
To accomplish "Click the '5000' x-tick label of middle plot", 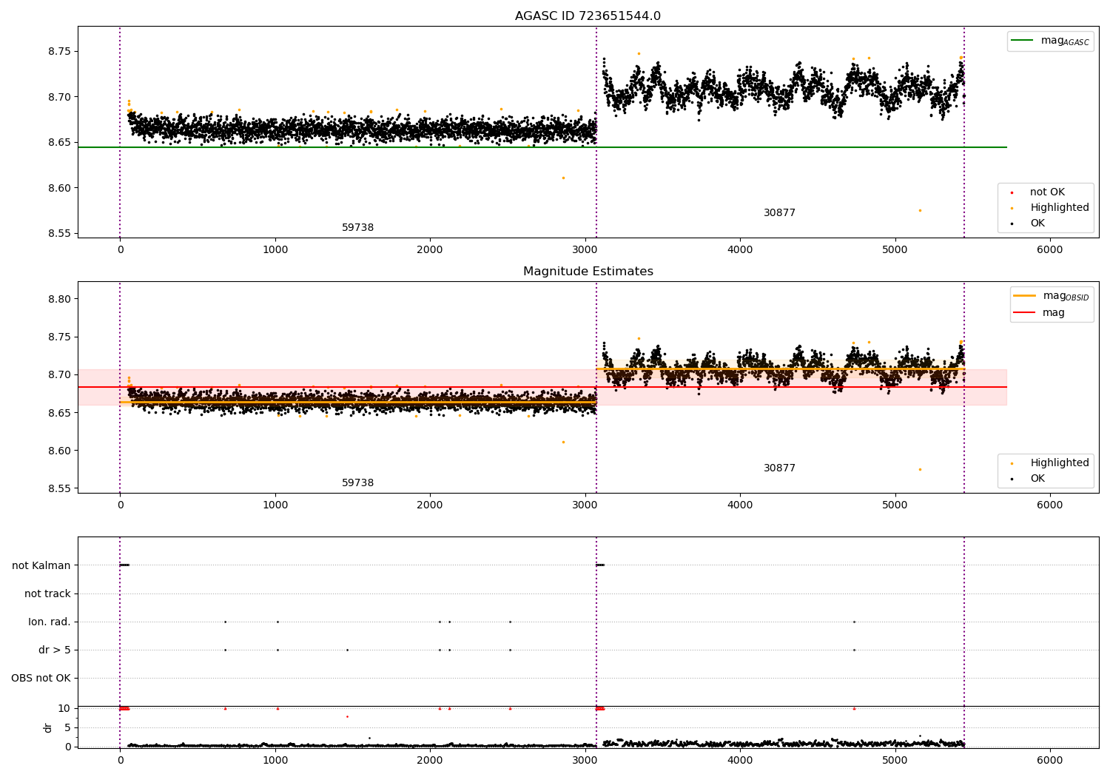I will (895, 505).
